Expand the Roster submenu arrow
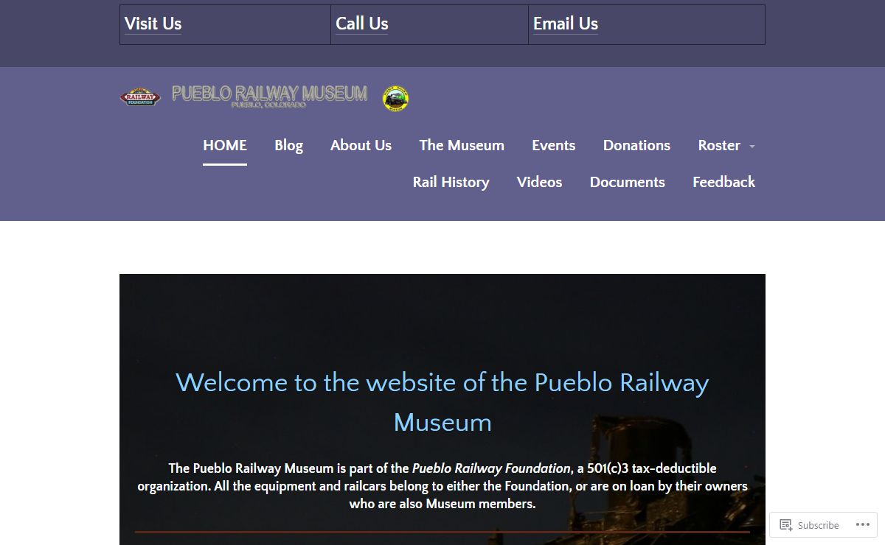Screen dimensions: 885x545 [752, 147]
